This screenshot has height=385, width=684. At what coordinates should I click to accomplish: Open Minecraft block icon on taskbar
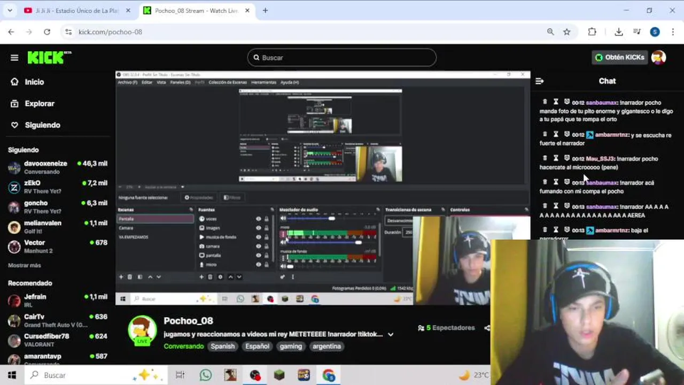(x=279, y=375)
